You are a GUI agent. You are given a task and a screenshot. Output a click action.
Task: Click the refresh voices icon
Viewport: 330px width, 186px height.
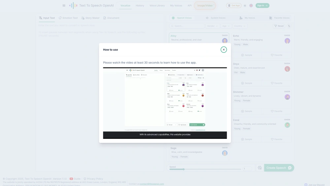pyautogui.click(x=289, y=26)
